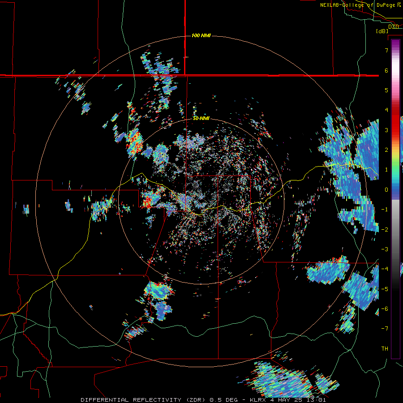Click the "0" color scale label
The width and height of the screenshot is (403, 403).
pyautogui.click(x=386, y=190)
